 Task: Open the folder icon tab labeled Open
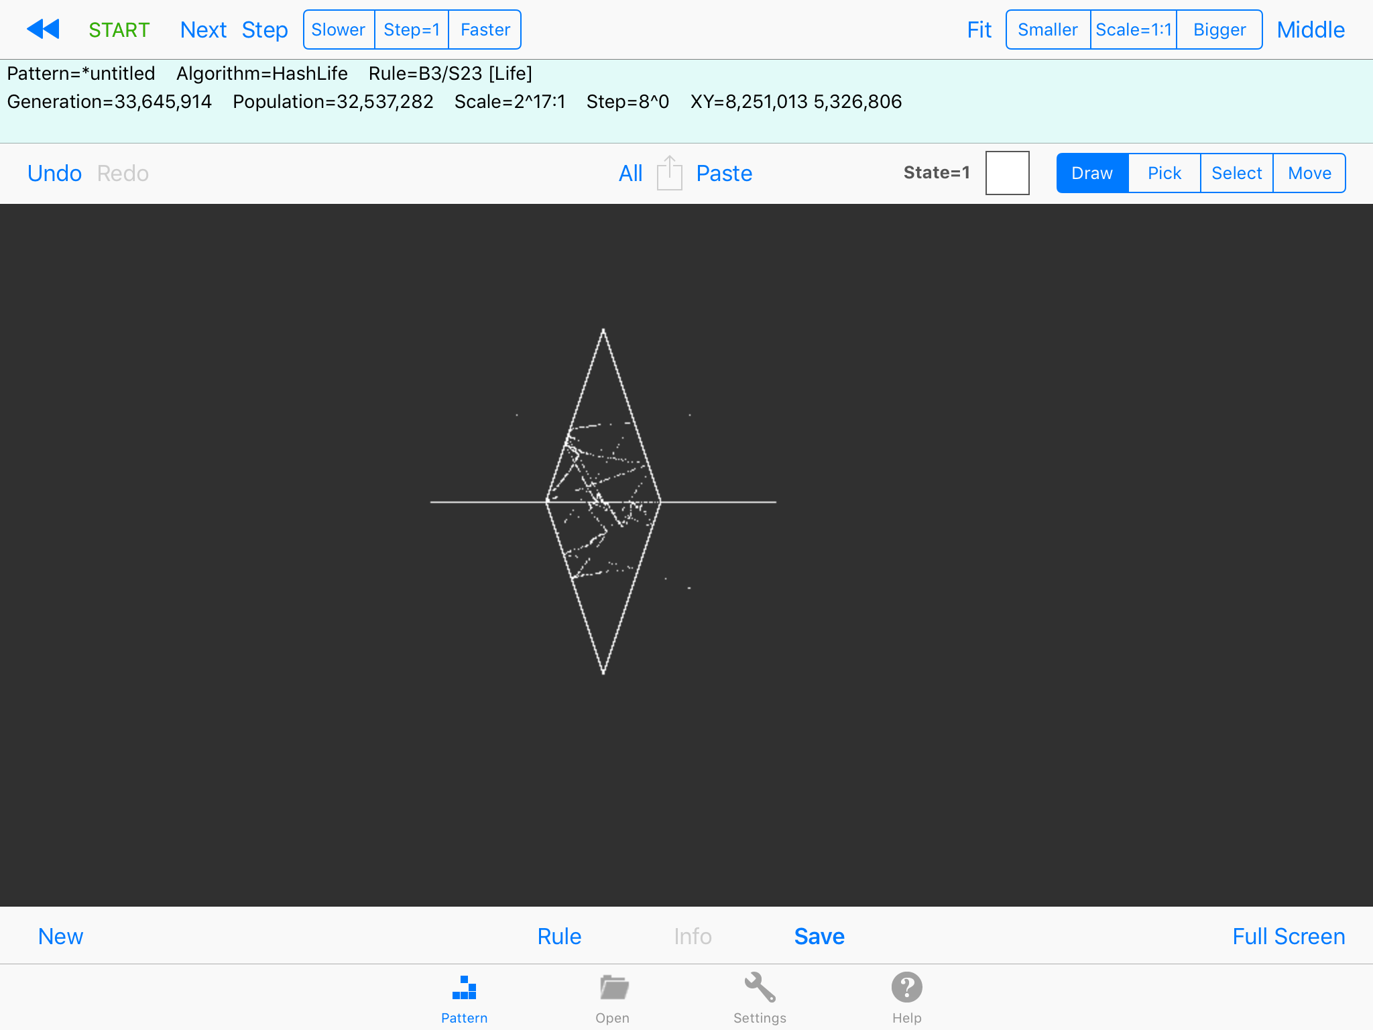coord(613,999)
